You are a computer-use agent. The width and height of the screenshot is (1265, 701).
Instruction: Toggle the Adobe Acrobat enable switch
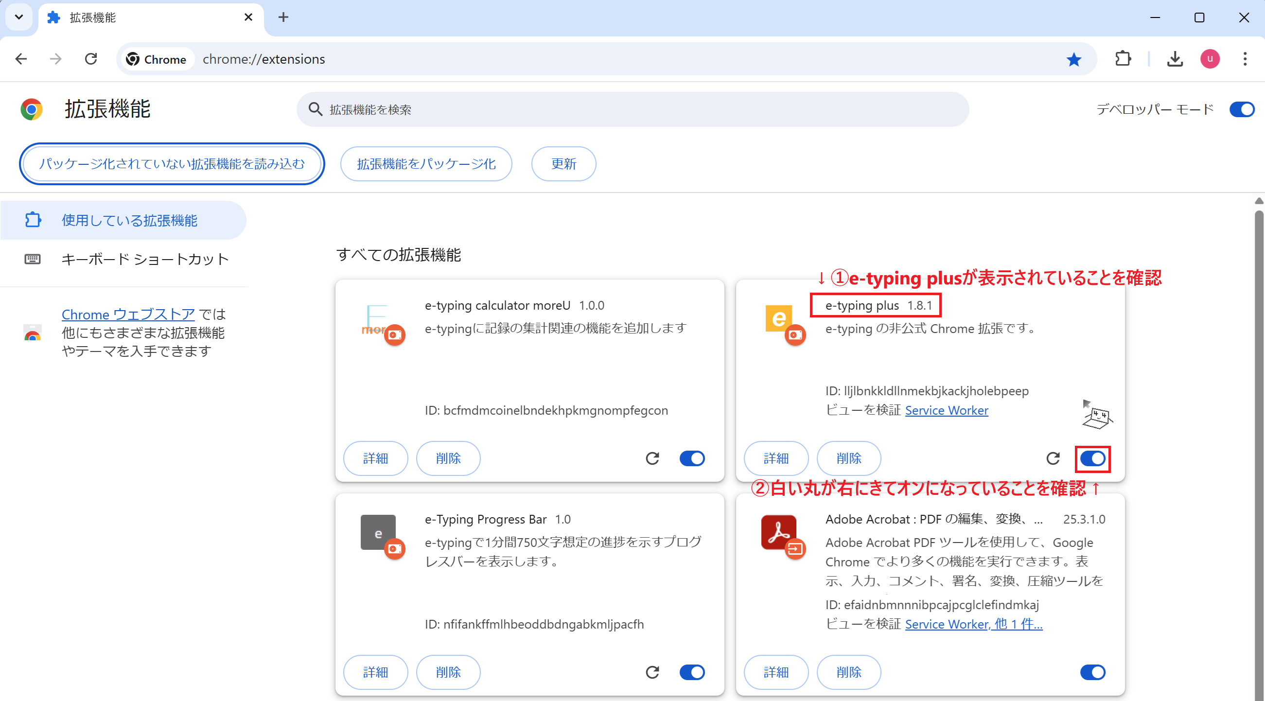(x=1092, y=672)
